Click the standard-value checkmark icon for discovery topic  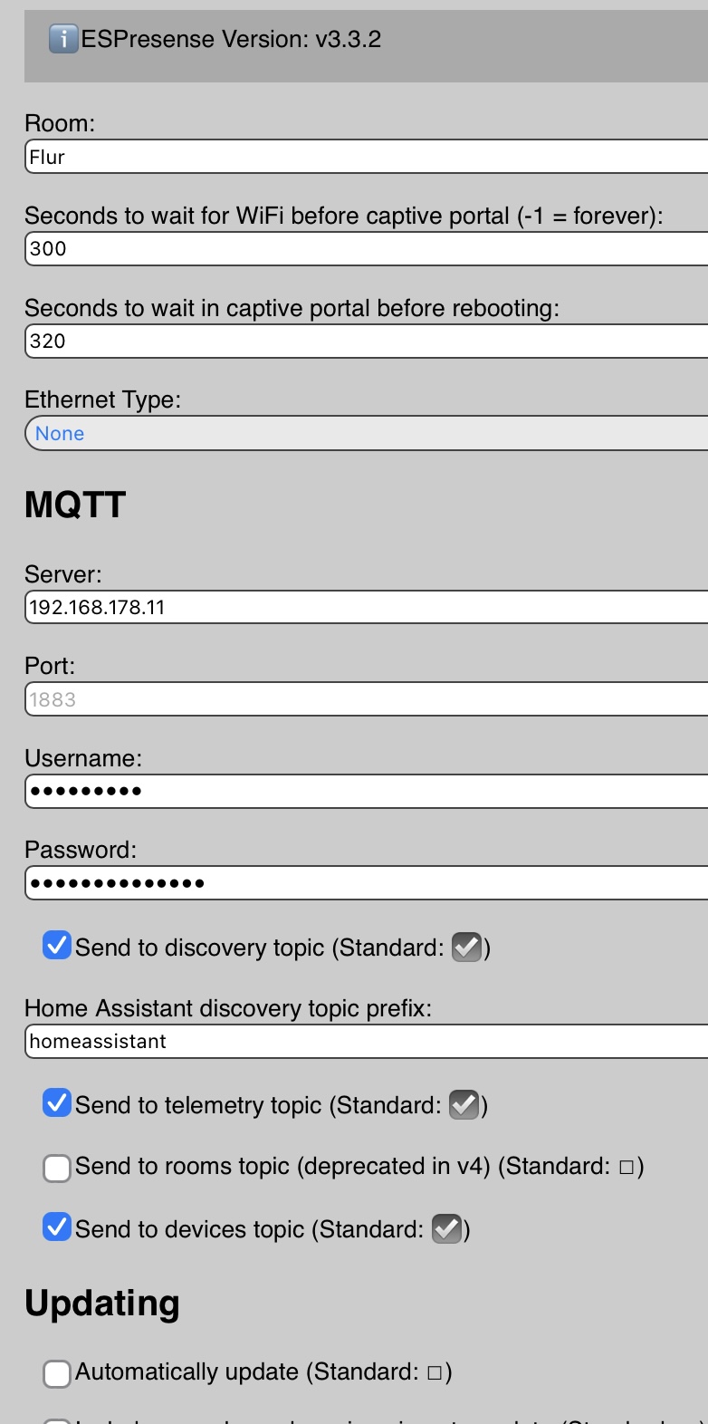[466, 948]
